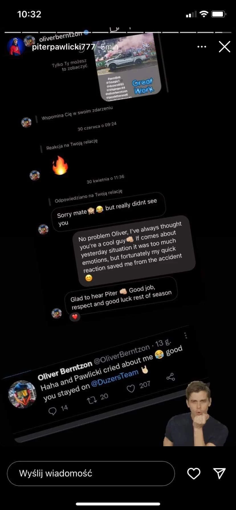The width and height of the screenshot is (236, 510).
Task: Tap the retweet icon with 20
Action: [x=92, y=401]
